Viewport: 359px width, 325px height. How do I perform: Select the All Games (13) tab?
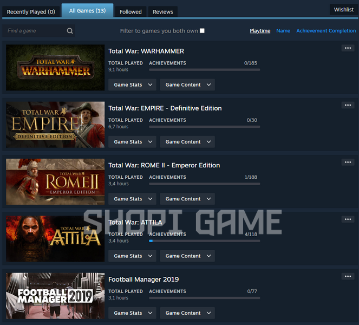(88, 10)
